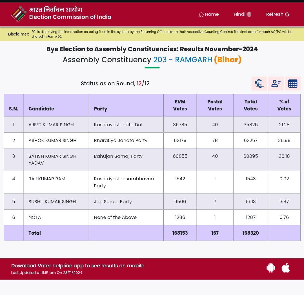
Task: Click the Election Commission of India logo
Action: 19,14
